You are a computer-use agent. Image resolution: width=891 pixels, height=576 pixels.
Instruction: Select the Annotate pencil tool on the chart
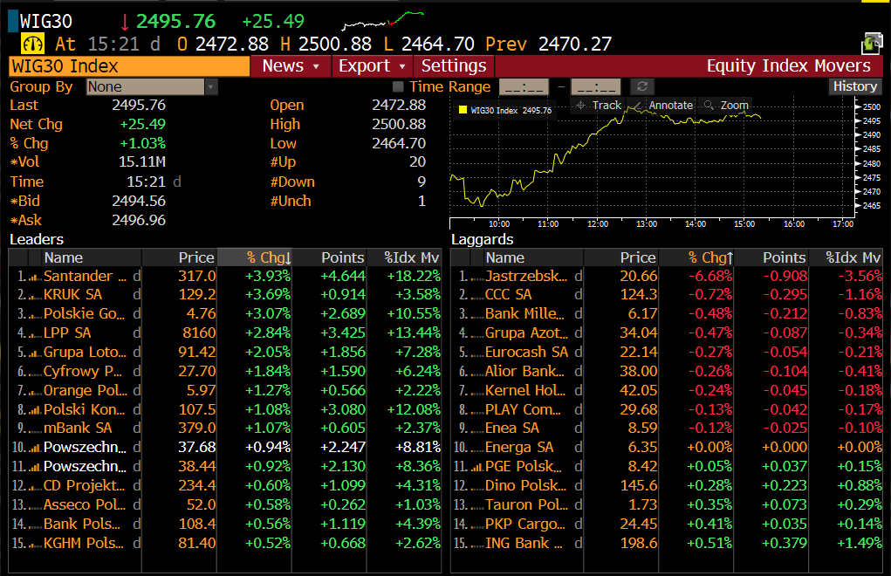coord(662,105)
